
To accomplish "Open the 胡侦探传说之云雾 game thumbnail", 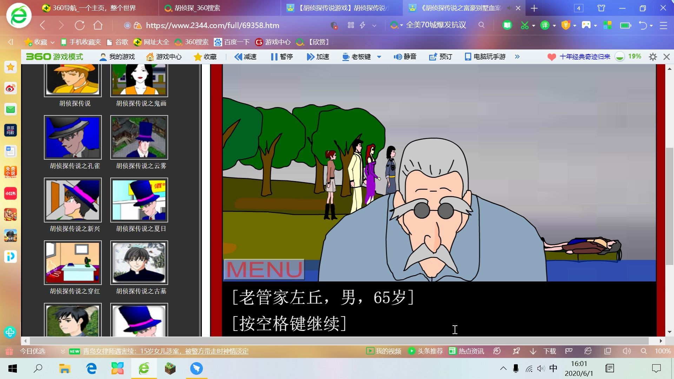I will point(139,137).
